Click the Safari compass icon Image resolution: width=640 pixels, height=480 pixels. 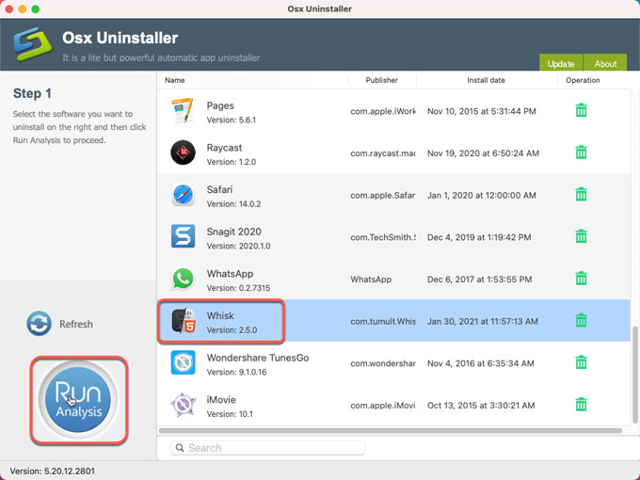(x=183, y=195)
